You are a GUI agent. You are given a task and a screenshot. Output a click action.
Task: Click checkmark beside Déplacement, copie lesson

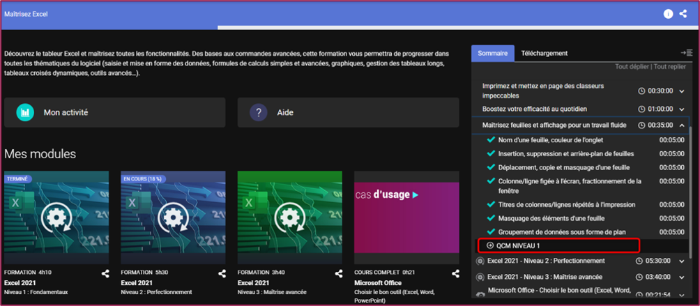pos(491,167)
